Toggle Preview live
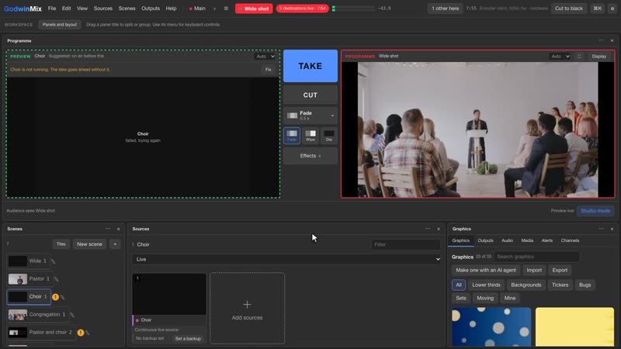621x349 pixels. 562,211
